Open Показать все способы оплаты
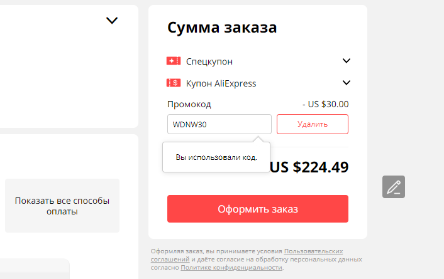Viewport: 444px width, 279px height. (x=62, y=206)
